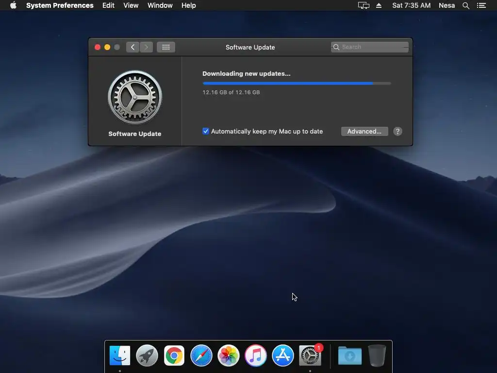Open the Downloads folder in the Dock
The image size is (497, 373).
click(349, 356)
